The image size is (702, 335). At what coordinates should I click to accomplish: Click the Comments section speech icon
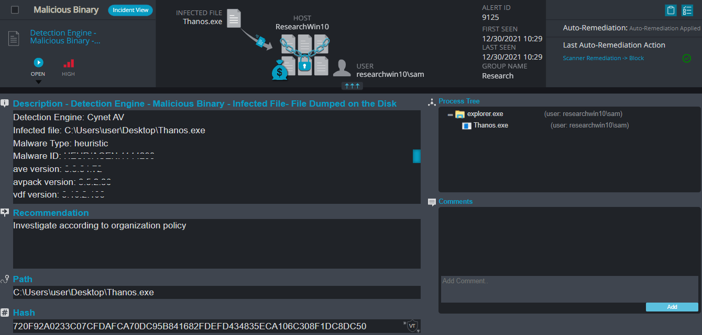(x=432, y=202)
